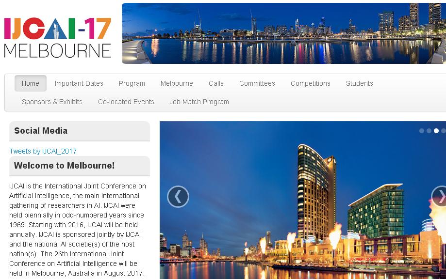The width and height of the screenshot is (446, 279).
Task: Click the next slide arrow on carousel
Action: [x=440, y=196]
